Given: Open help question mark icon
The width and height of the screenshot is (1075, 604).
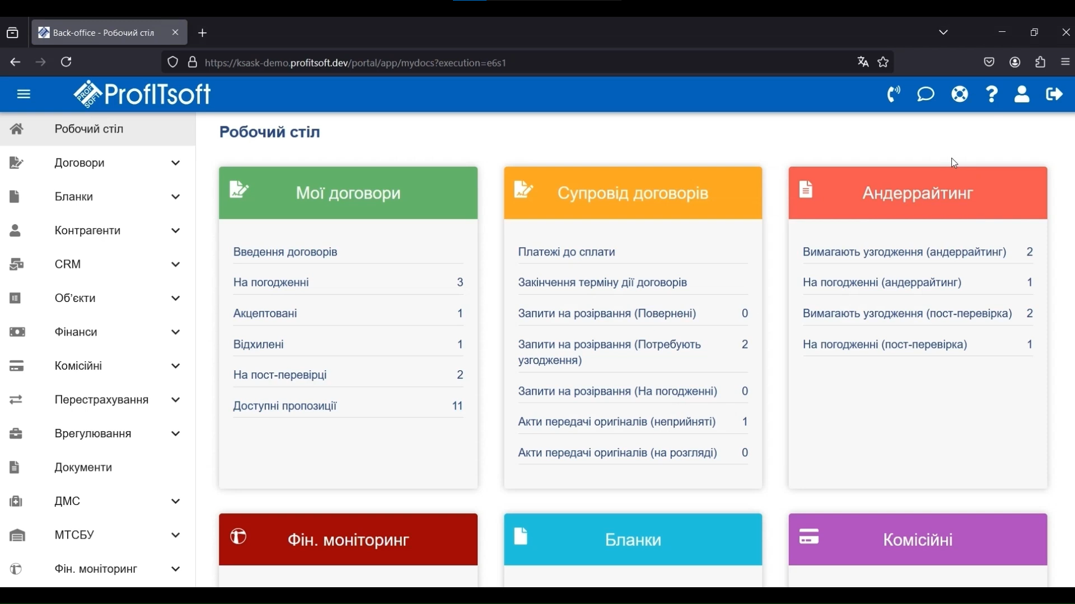Looking at the screenshot, I should [x=992, y=95].
